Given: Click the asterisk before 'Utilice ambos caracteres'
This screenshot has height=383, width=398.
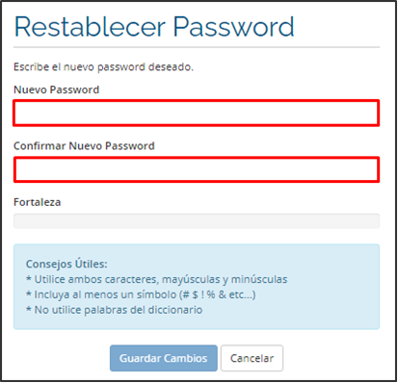Looking at the screenshot, I should click(29, 278).
